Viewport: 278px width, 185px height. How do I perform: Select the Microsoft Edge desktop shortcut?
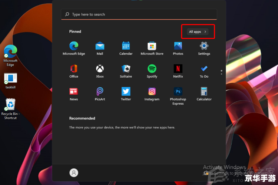[10, 55]
